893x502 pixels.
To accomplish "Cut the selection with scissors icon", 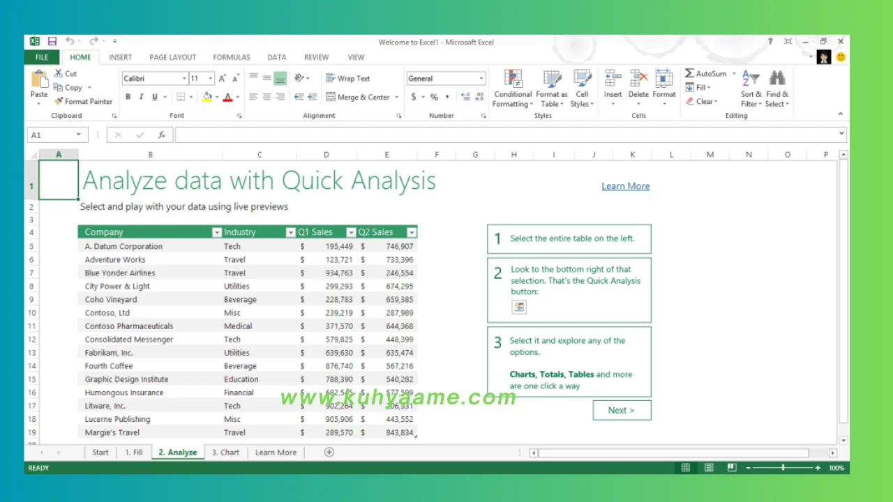I will [x=59, y=73].
